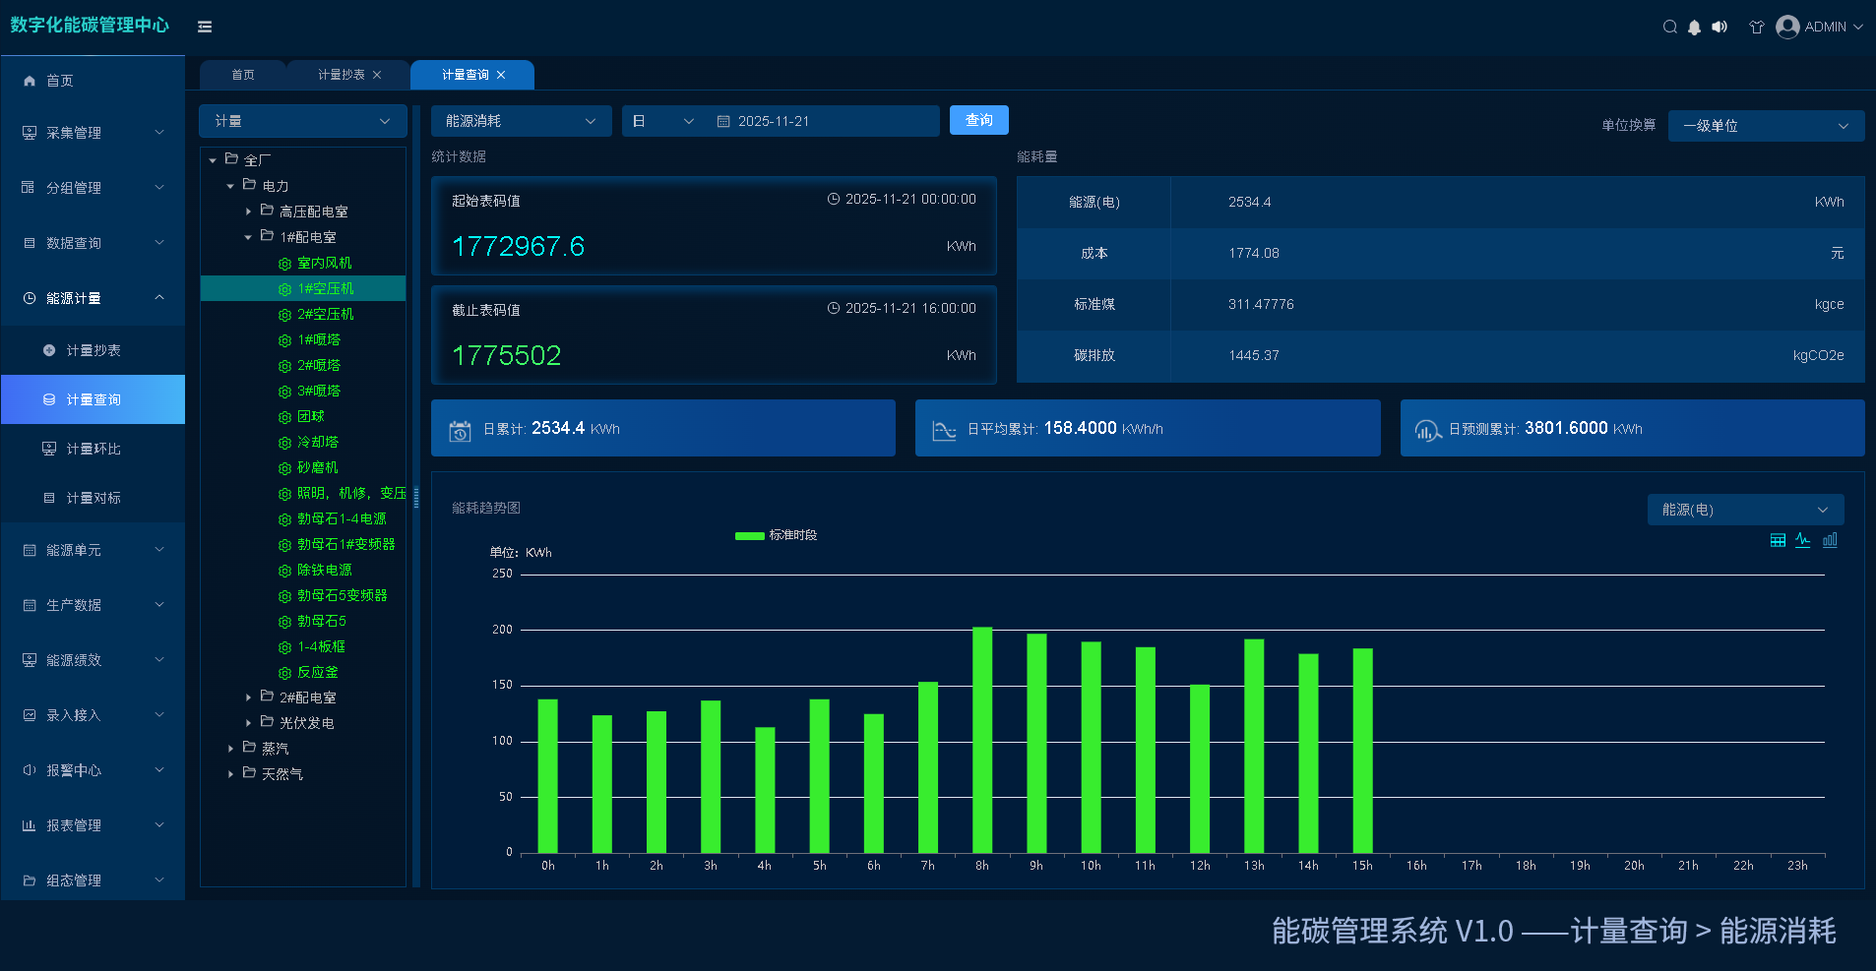Select 2#空压机 in the tree
This screenshot has height=971, width=1876.
tap(326, 314)
